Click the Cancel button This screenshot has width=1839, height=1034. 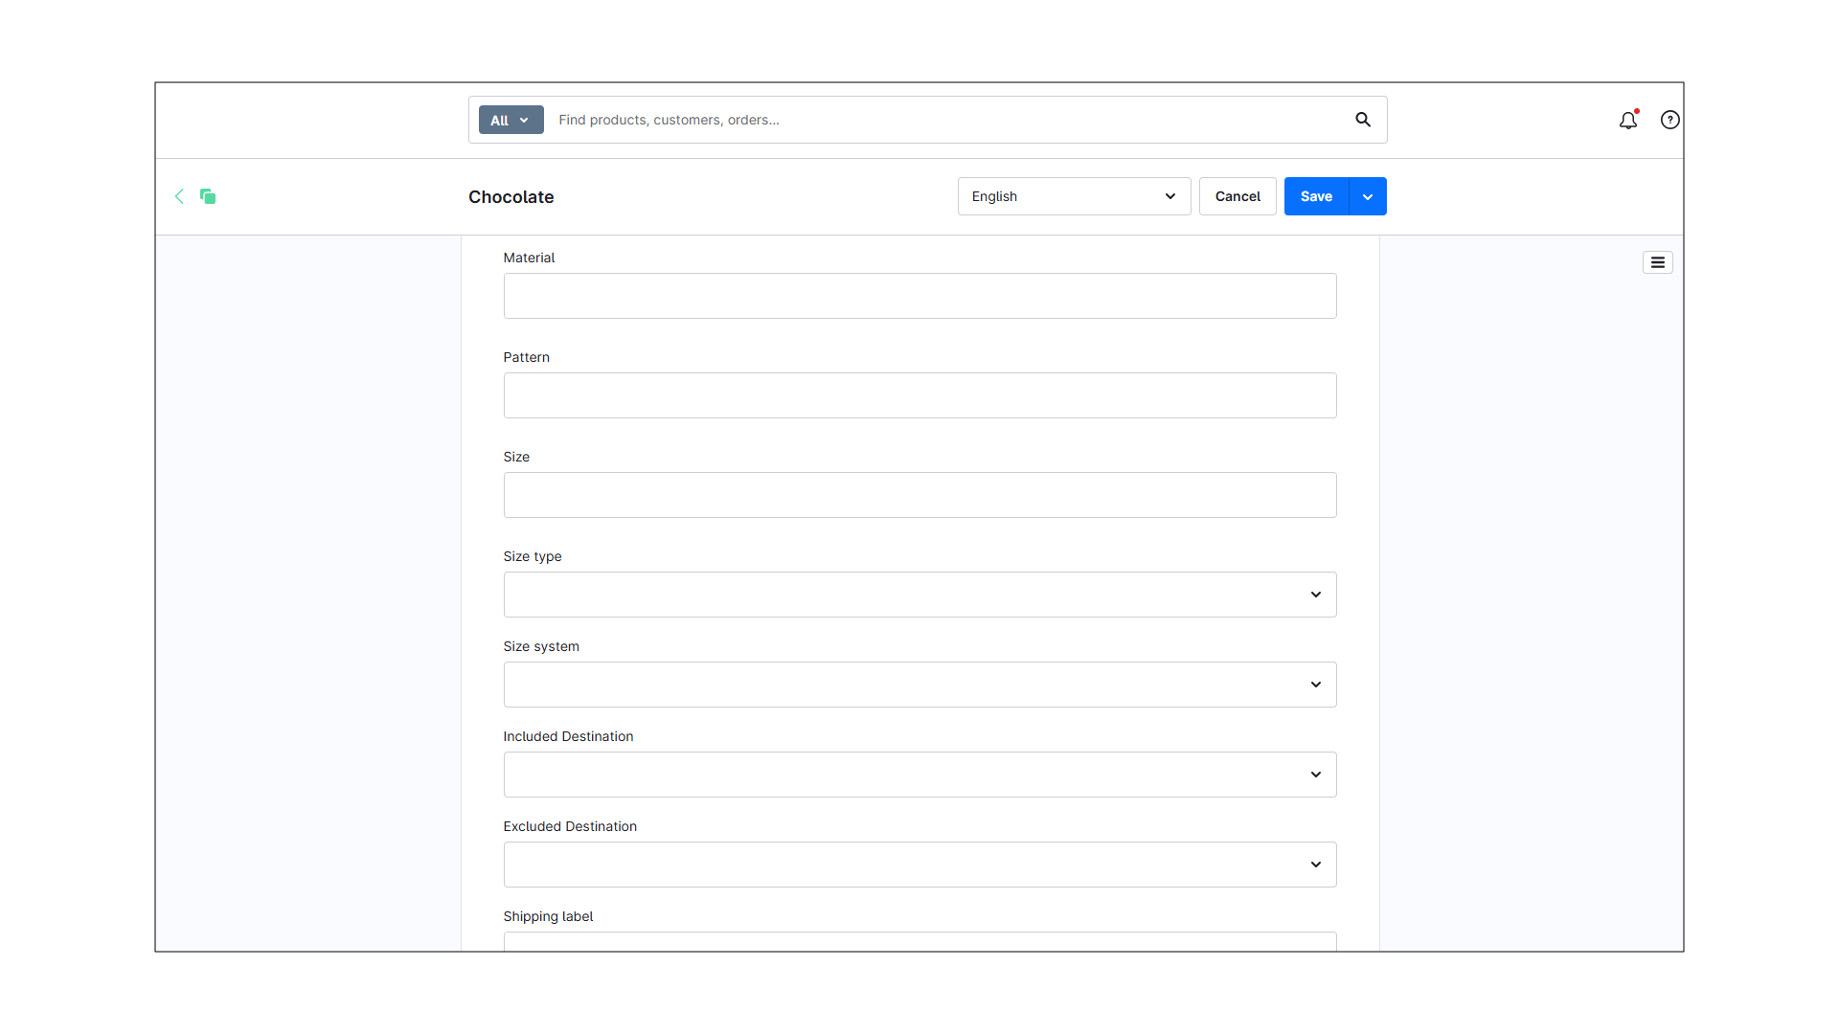(x=1237, y=196)
